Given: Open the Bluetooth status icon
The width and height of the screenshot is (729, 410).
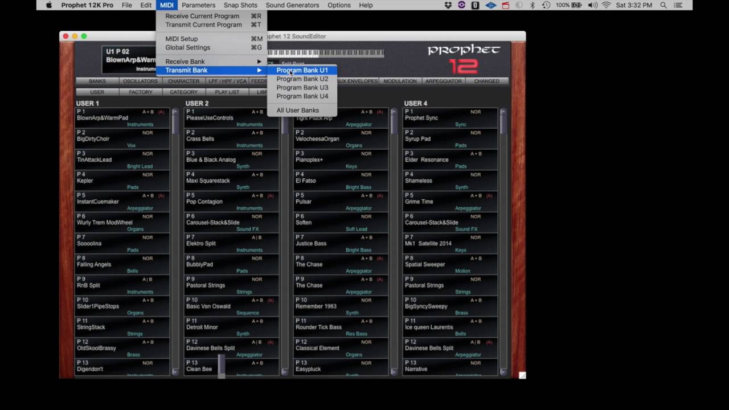Looking at the screenshot, I should (x=533, y=5).
